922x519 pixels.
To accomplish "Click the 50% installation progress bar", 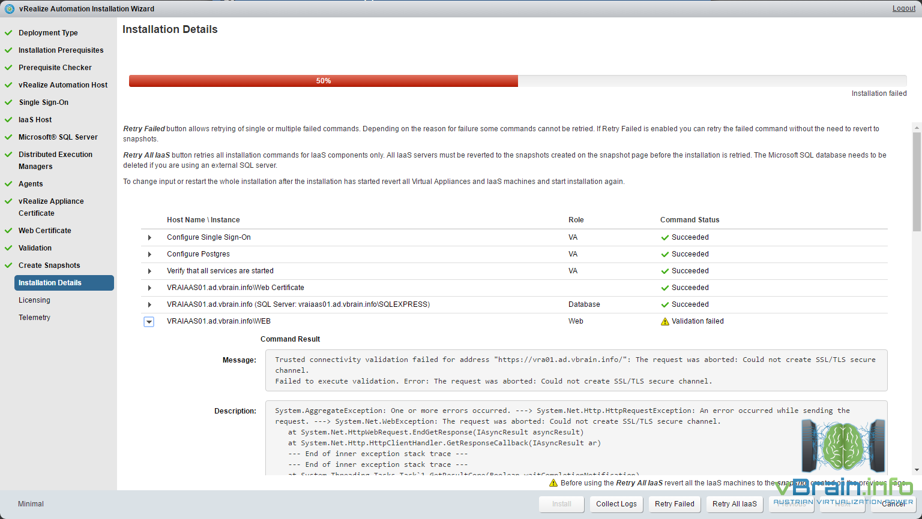I will pos(517,81).
